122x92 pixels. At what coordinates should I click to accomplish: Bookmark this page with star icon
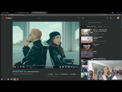tap(106, 15)
